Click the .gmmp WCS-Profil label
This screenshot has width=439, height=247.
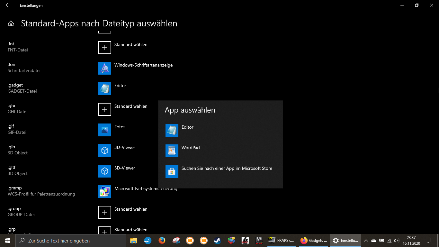(x=41, y=191)
